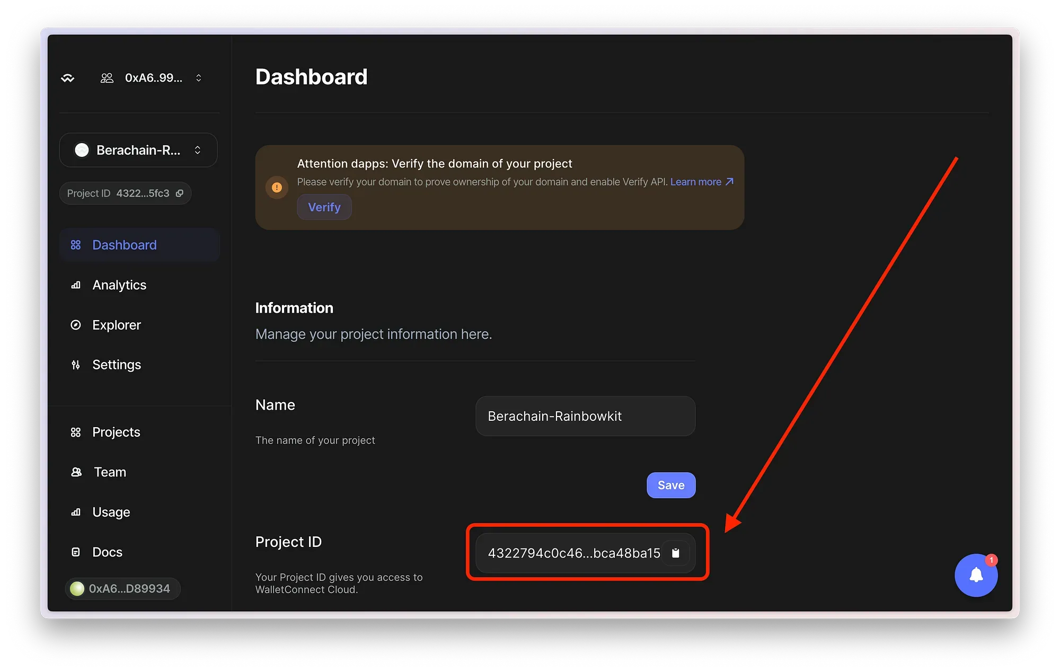Viewport: 1060px width, 672px height.
Task: Click the clipboard icon beside Project ID
Action: point(675,553)
